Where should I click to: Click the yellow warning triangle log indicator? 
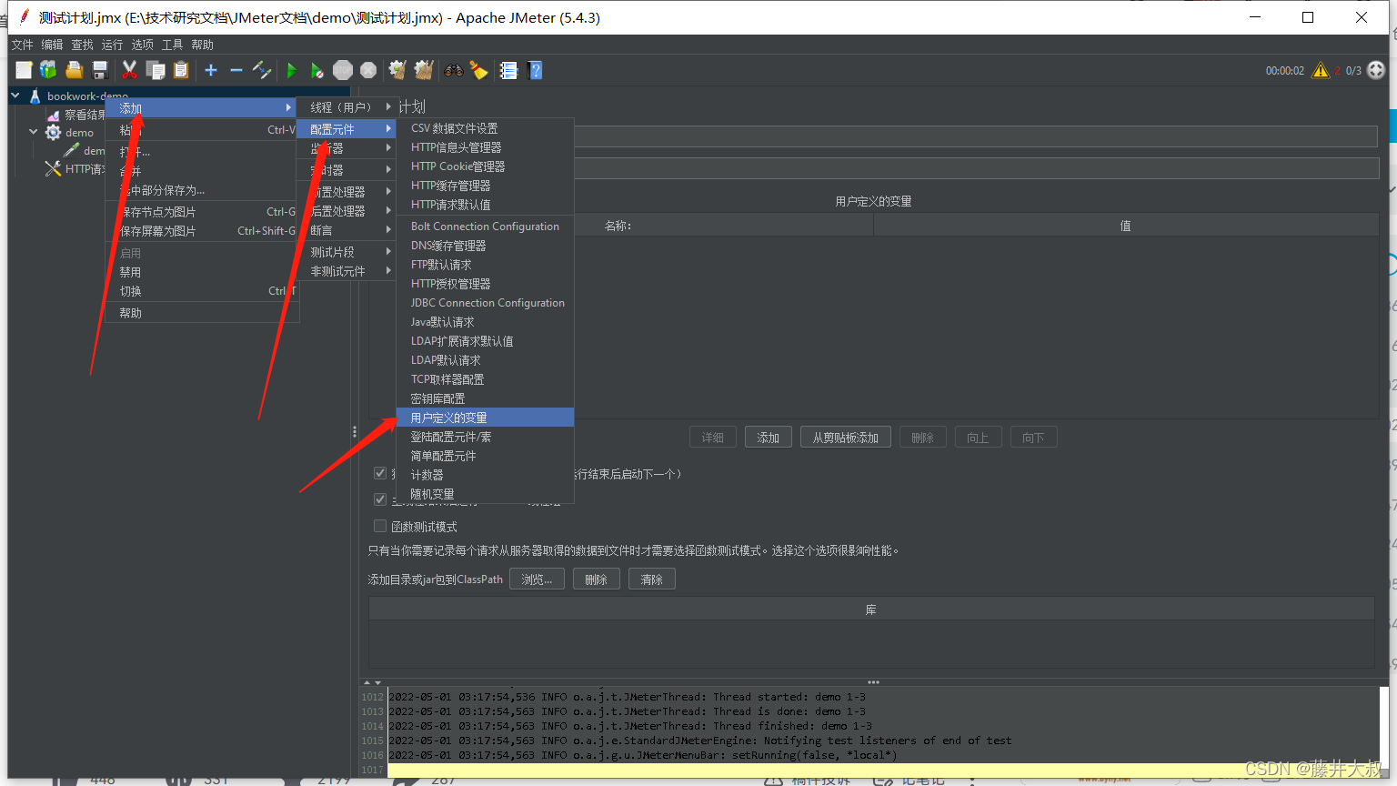pyautogui.click(x=1321, y=70)
